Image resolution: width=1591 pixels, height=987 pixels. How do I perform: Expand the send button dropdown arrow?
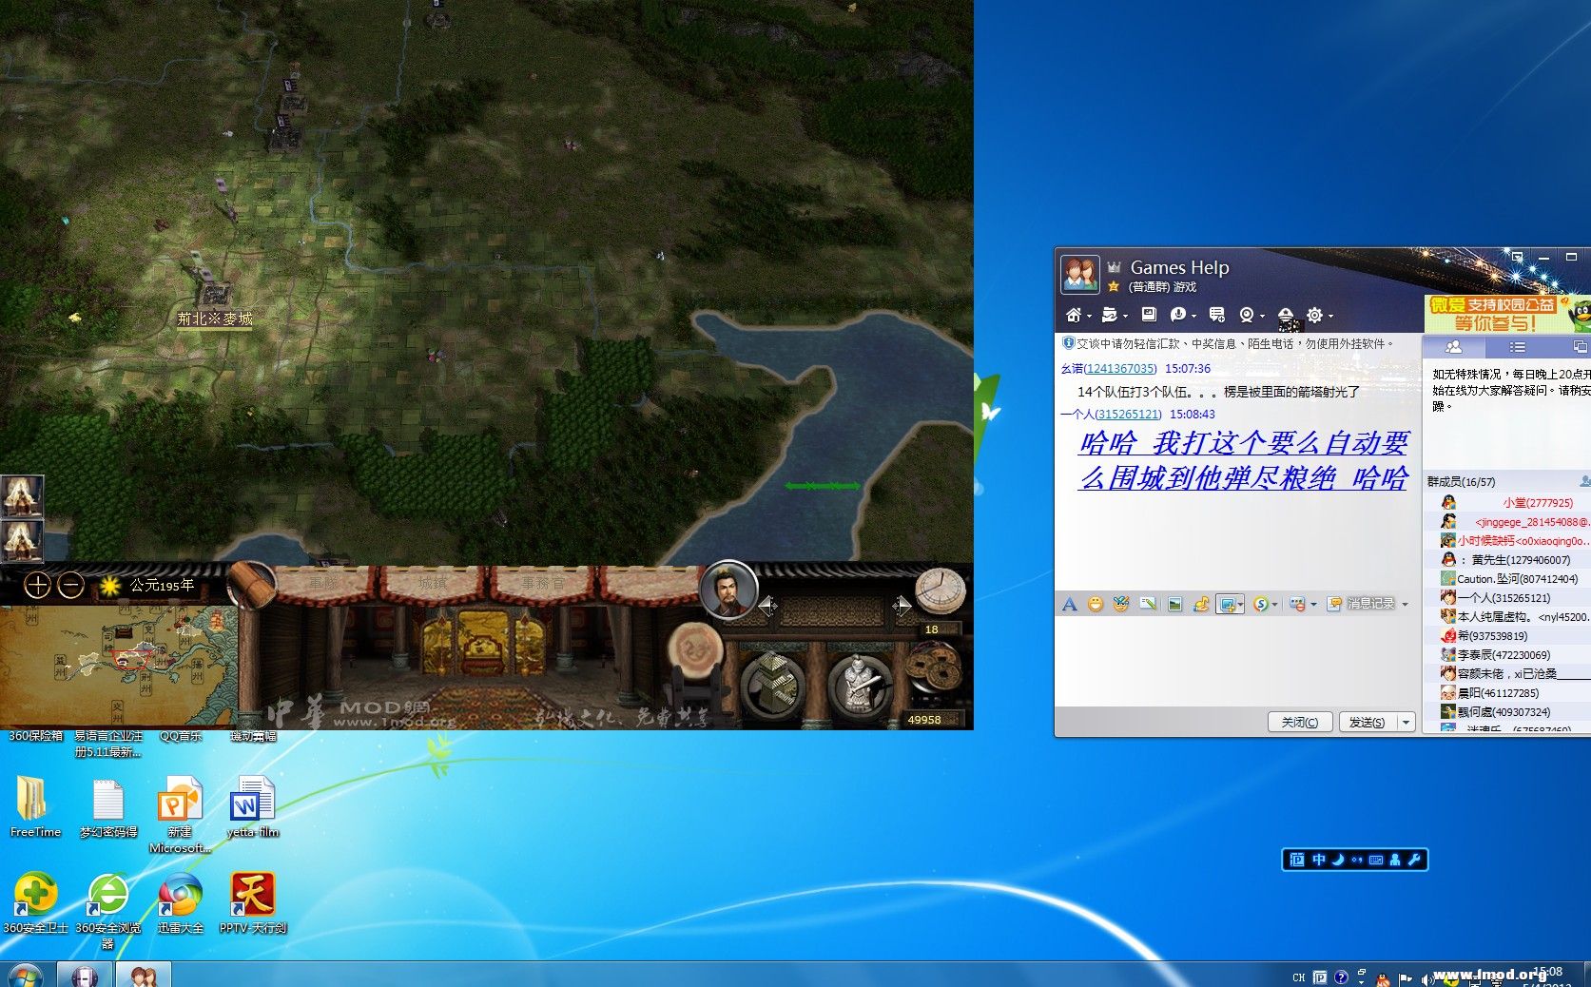(1406, 723)
